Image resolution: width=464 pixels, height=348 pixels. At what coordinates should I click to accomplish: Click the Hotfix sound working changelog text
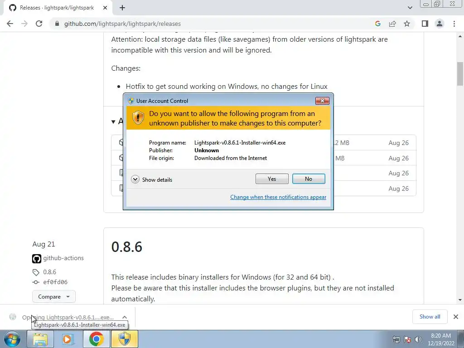coord(227,87)
